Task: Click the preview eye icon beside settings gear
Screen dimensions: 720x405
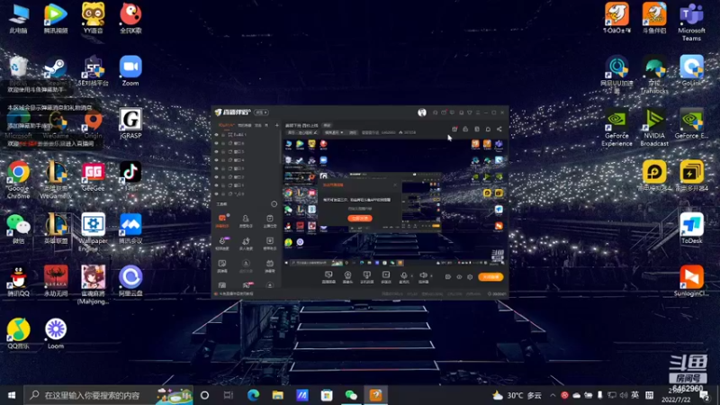Action: (x=459, y=277)
